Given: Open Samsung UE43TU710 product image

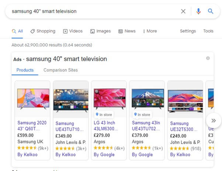Looking at the screenshot, I should tap(71, 100).
